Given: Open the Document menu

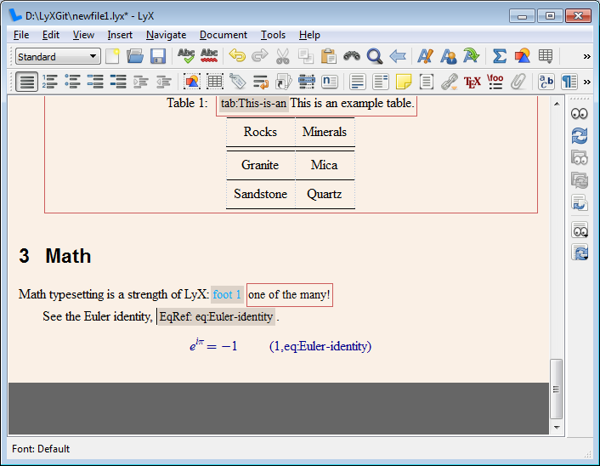Looking at the screenshot, I should (x=223, y=35).
